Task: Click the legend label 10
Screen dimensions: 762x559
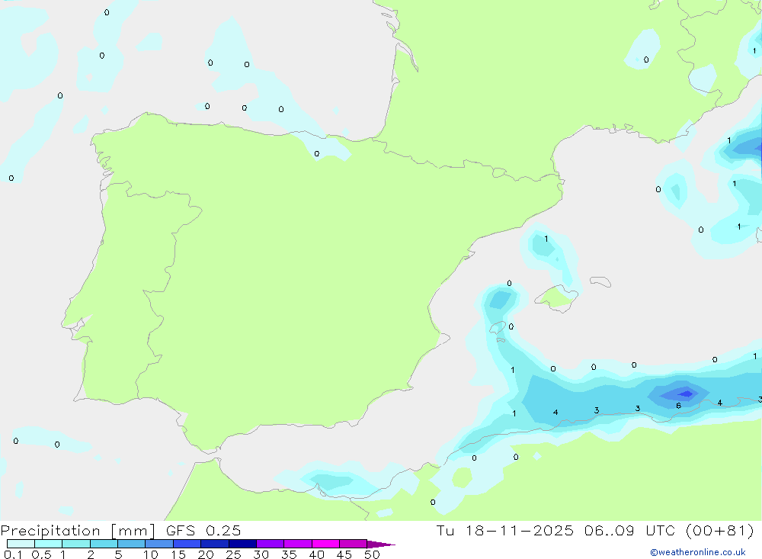Action: [x=151, y=554]
